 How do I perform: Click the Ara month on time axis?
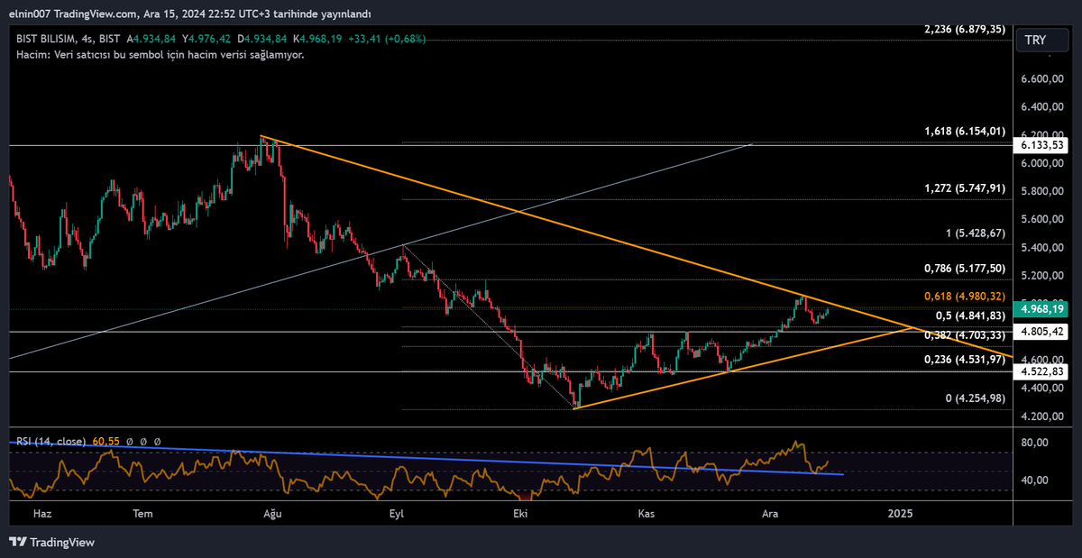[x=770, y=513]
